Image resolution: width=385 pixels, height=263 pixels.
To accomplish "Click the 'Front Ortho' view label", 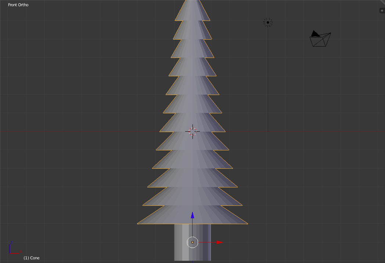I will tap(18, 5).
